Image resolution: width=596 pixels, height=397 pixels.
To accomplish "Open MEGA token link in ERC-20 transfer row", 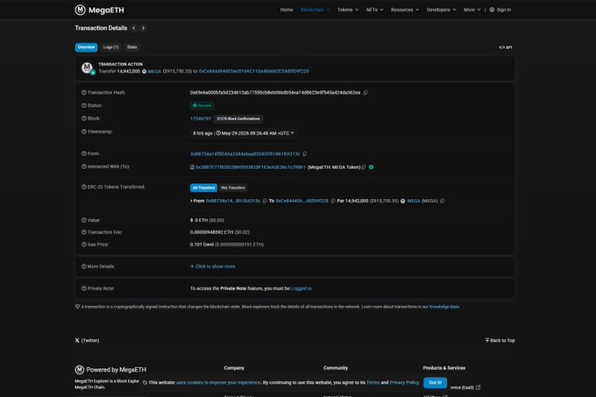I will (x=414, y=201).
